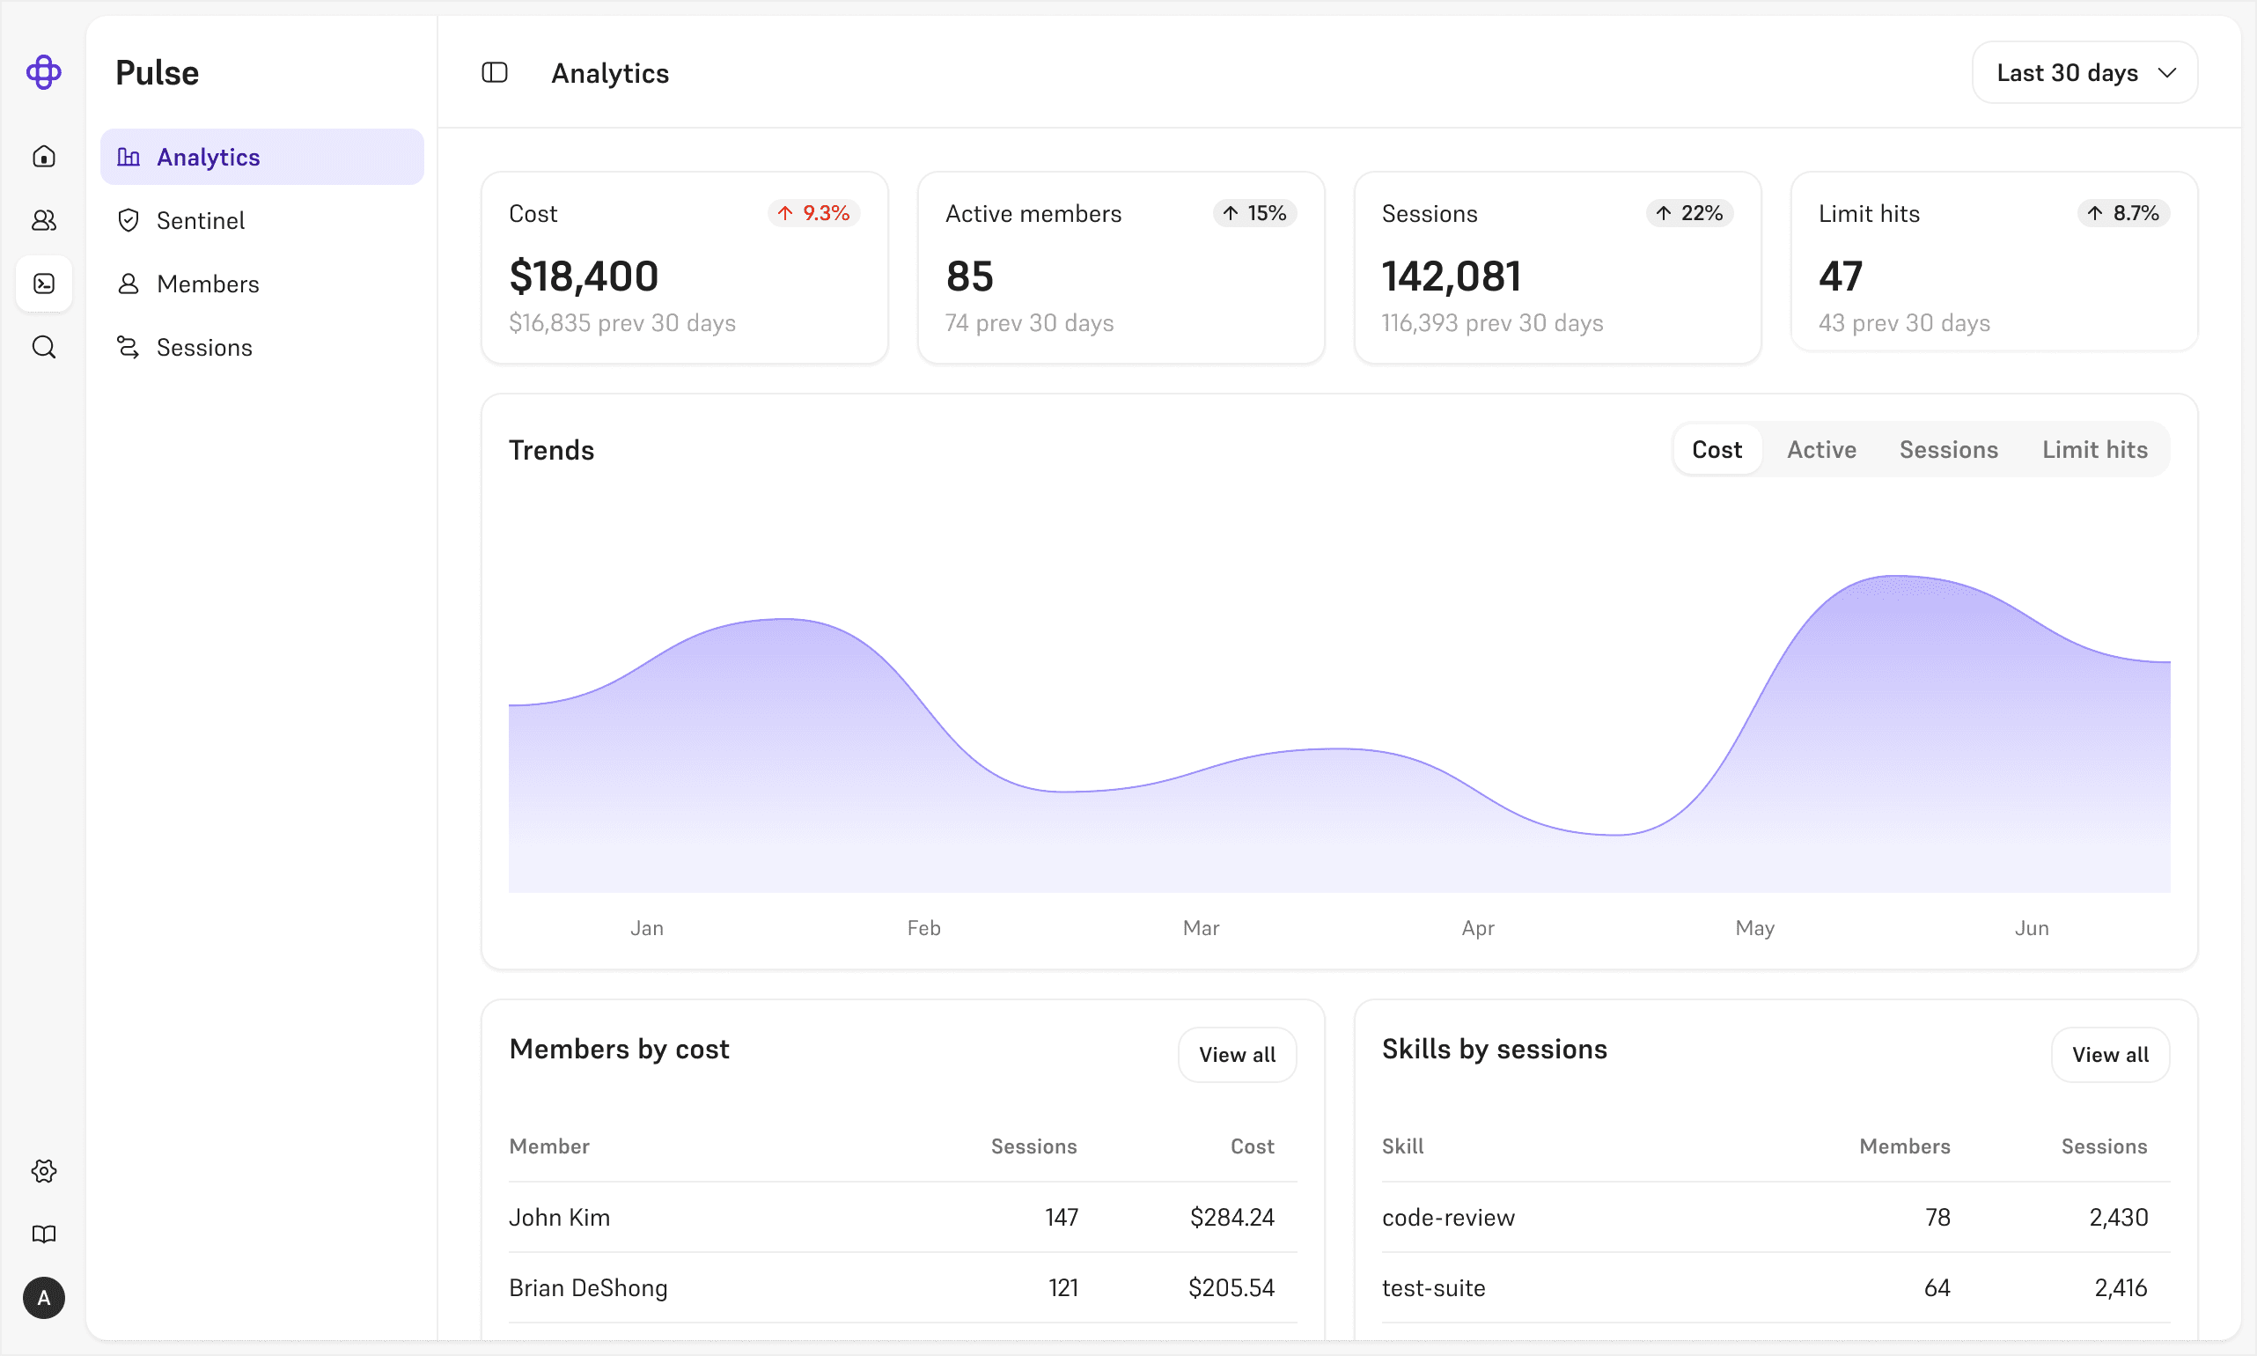Click the Cost summary card
Viewport: 2257px width, 1356px height.
pos(684,268)
